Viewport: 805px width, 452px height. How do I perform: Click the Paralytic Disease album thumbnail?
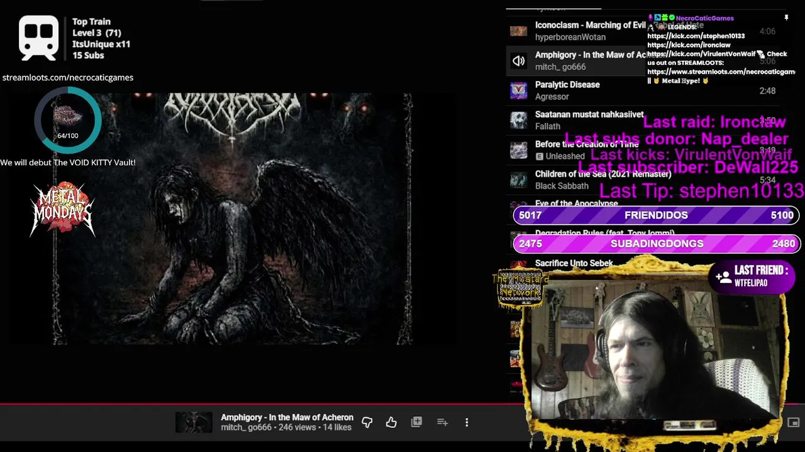pyautogui.click(x=518, y=90)
